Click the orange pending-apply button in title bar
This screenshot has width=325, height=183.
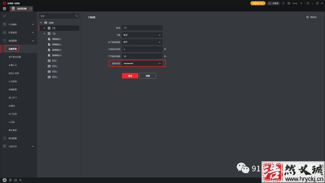click(x=258, y=3)
